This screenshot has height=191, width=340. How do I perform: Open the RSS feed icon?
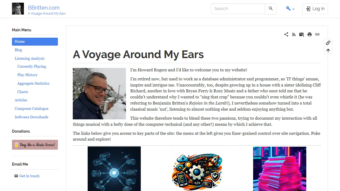click(x=294, y=34)
